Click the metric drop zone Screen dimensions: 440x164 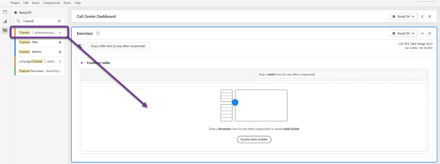click(341, 74)
